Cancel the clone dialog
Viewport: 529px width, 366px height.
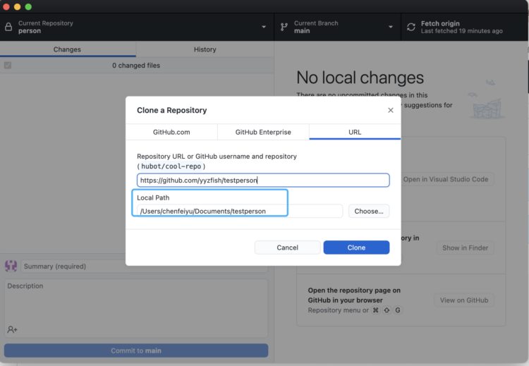287,248
